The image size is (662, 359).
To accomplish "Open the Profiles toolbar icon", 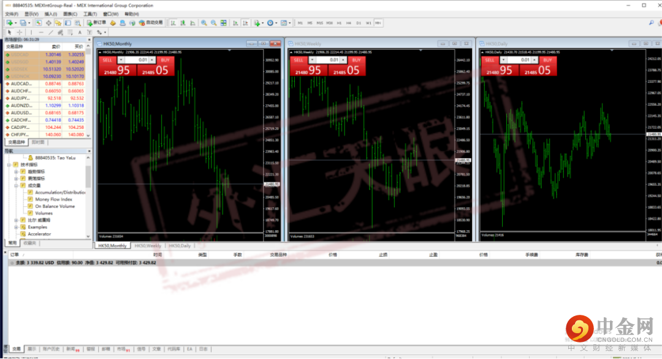I will [23, 23].
